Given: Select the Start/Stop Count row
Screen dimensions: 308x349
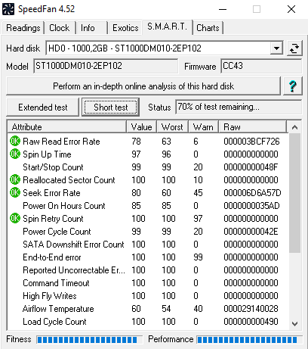Looking at the screenshot, I should (x=149, y=167).
